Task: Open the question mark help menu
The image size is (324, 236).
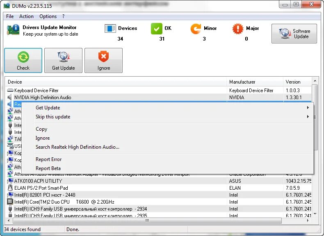Action: (63, 16)
